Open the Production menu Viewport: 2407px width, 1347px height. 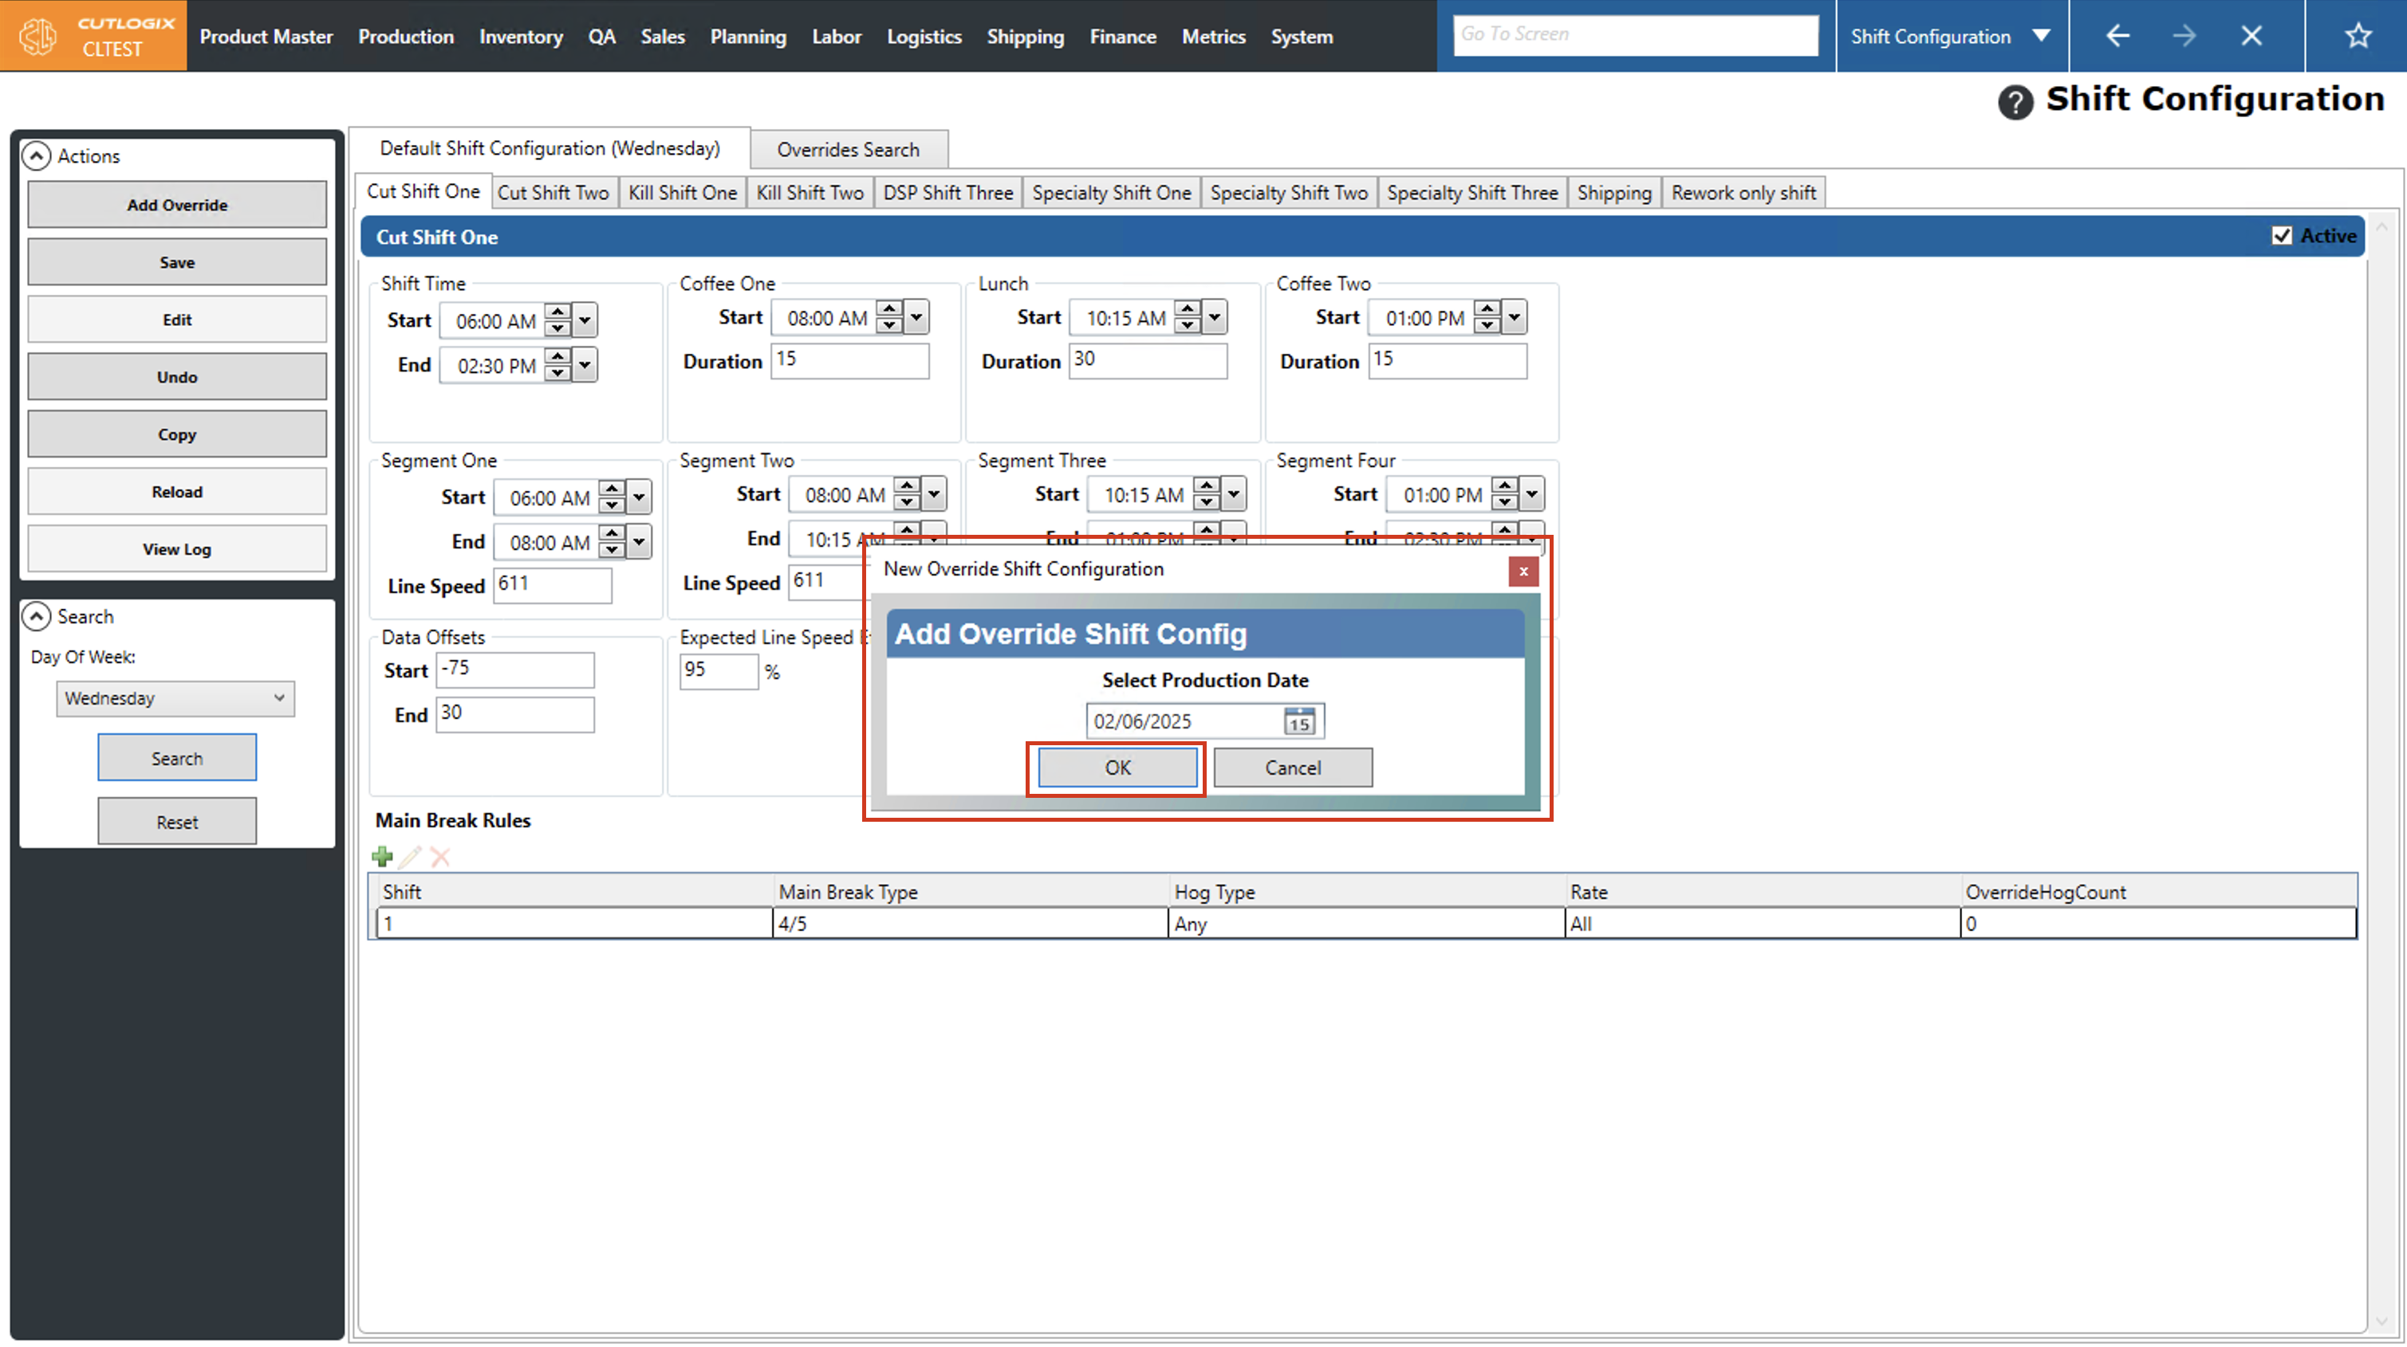(405, 37)
